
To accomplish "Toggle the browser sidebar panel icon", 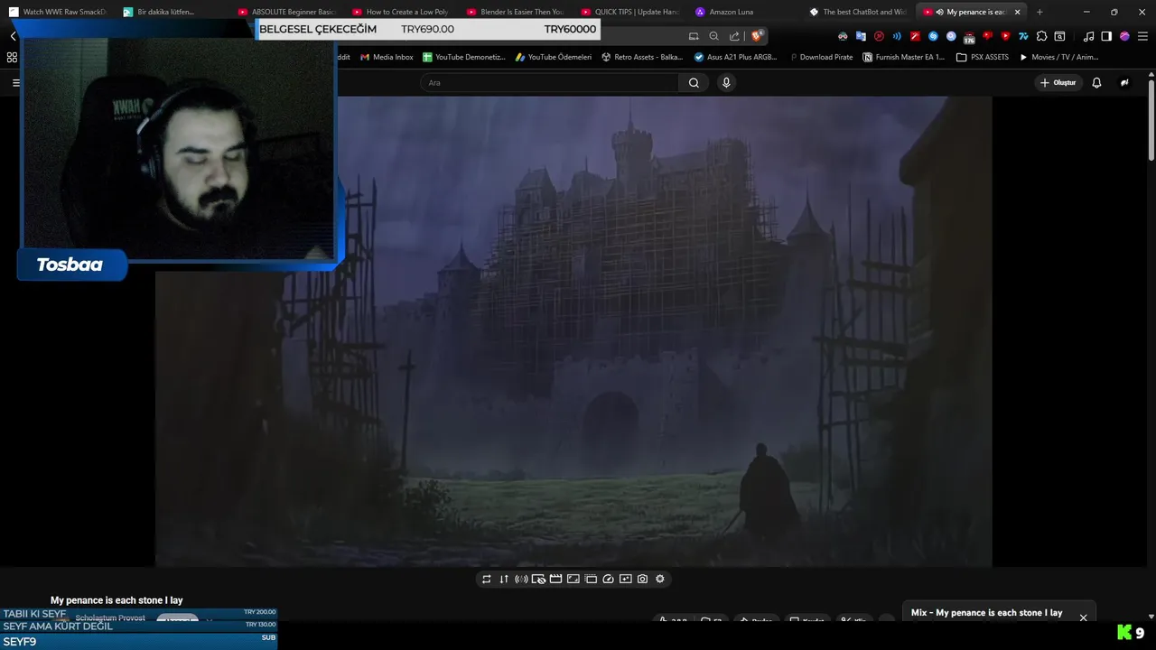I will 1106,36.
